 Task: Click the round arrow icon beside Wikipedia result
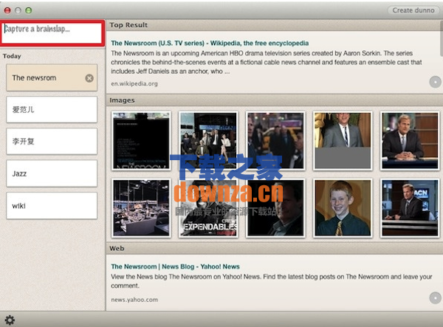435,82
